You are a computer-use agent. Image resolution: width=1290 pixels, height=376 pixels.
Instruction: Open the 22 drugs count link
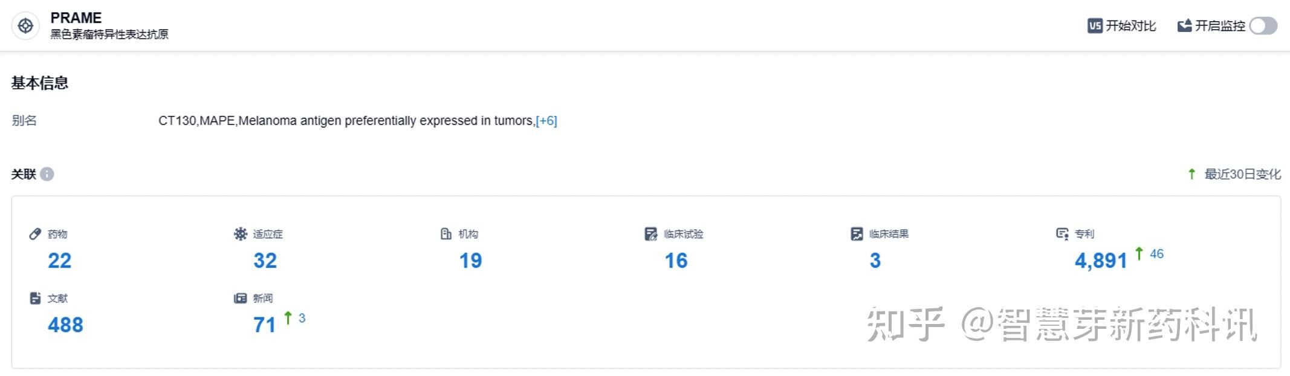[59, 261]
